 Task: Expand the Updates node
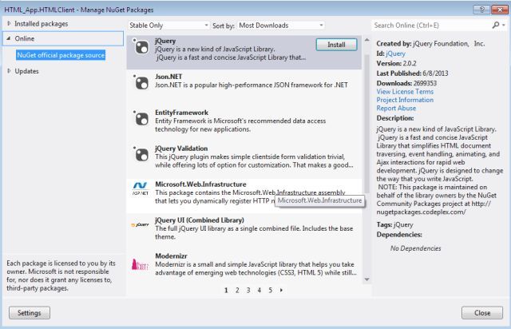(9, 71)
